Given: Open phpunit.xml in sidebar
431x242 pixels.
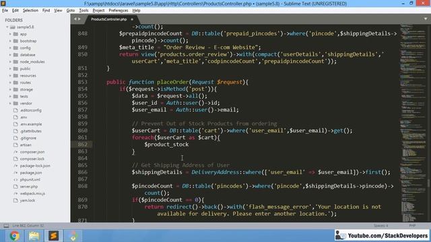Looking at the screenshot, I should (x=30, y=179).
